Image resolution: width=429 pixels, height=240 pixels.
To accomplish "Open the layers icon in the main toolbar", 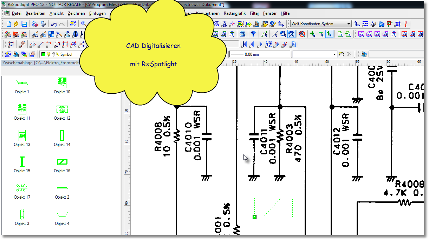I will click(73, 24).
